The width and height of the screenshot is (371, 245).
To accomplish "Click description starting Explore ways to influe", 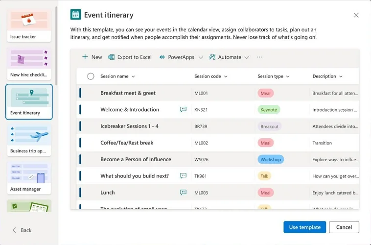I will click(335, 159).
